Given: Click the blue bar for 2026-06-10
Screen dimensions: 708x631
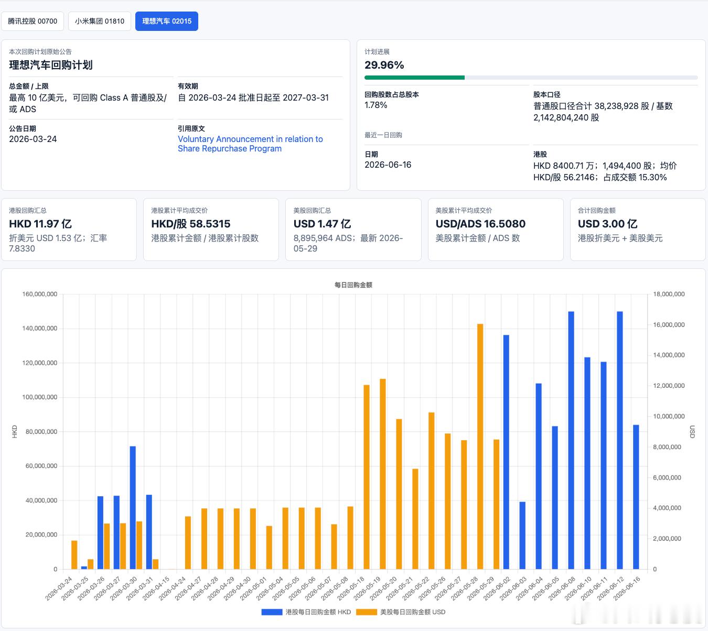Looking at the screenshot, I should tap(587, 463).
